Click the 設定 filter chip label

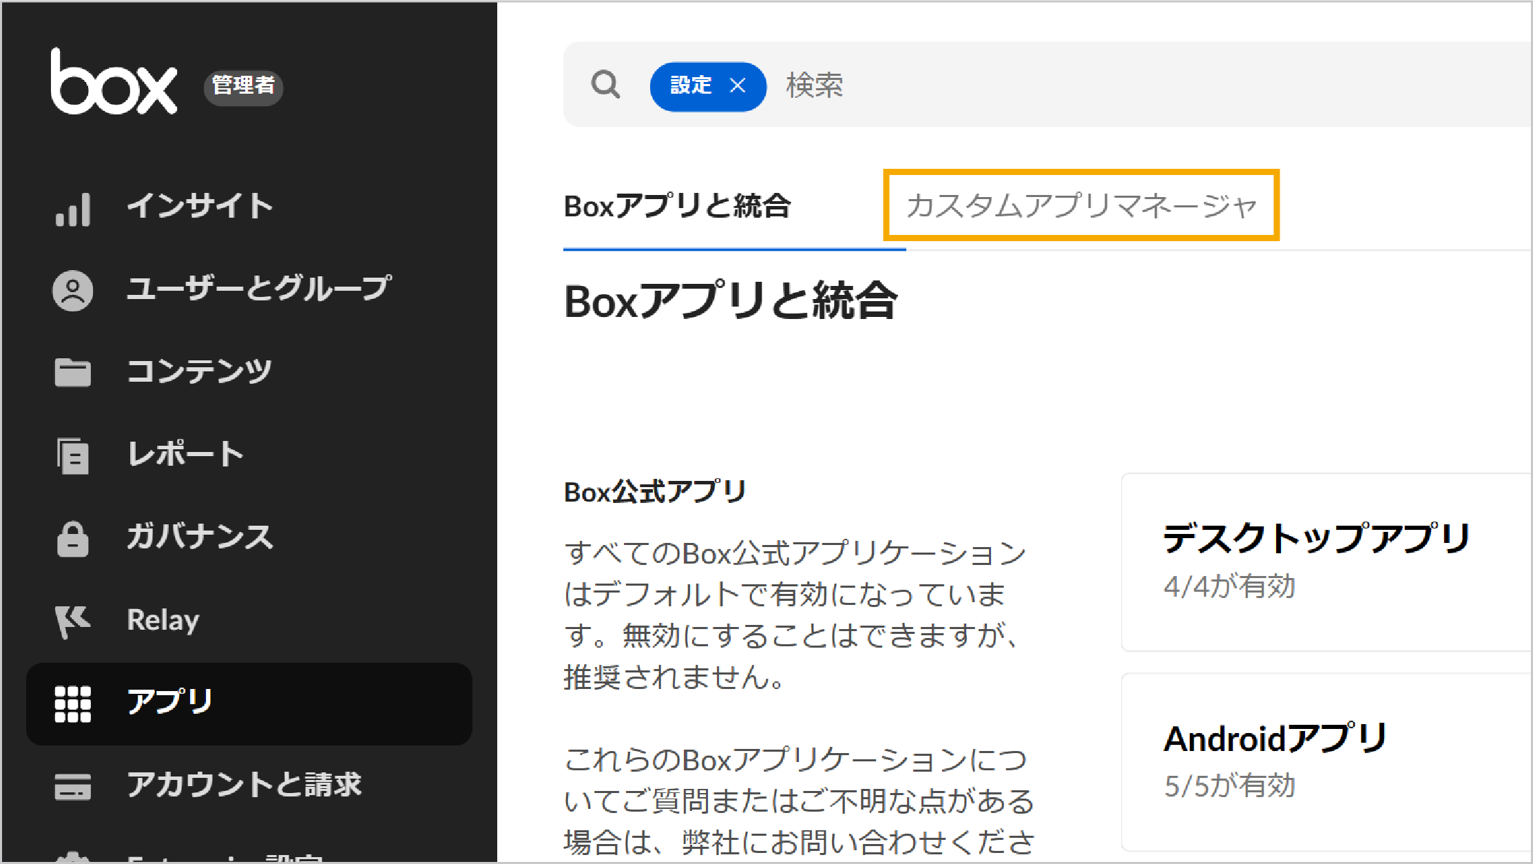(x=691, y=85)
